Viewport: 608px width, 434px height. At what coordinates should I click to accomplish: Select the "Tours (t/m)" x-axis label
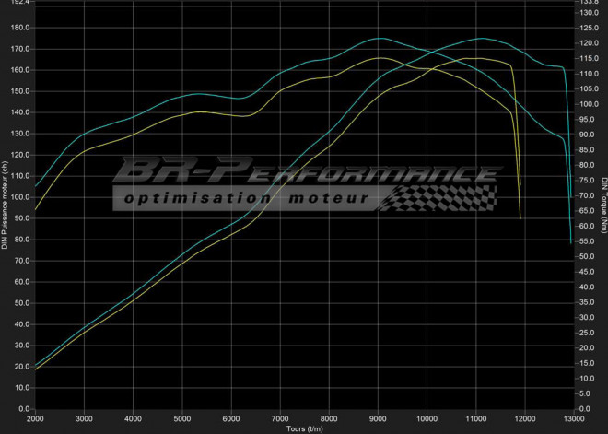[x=304, y=428]
